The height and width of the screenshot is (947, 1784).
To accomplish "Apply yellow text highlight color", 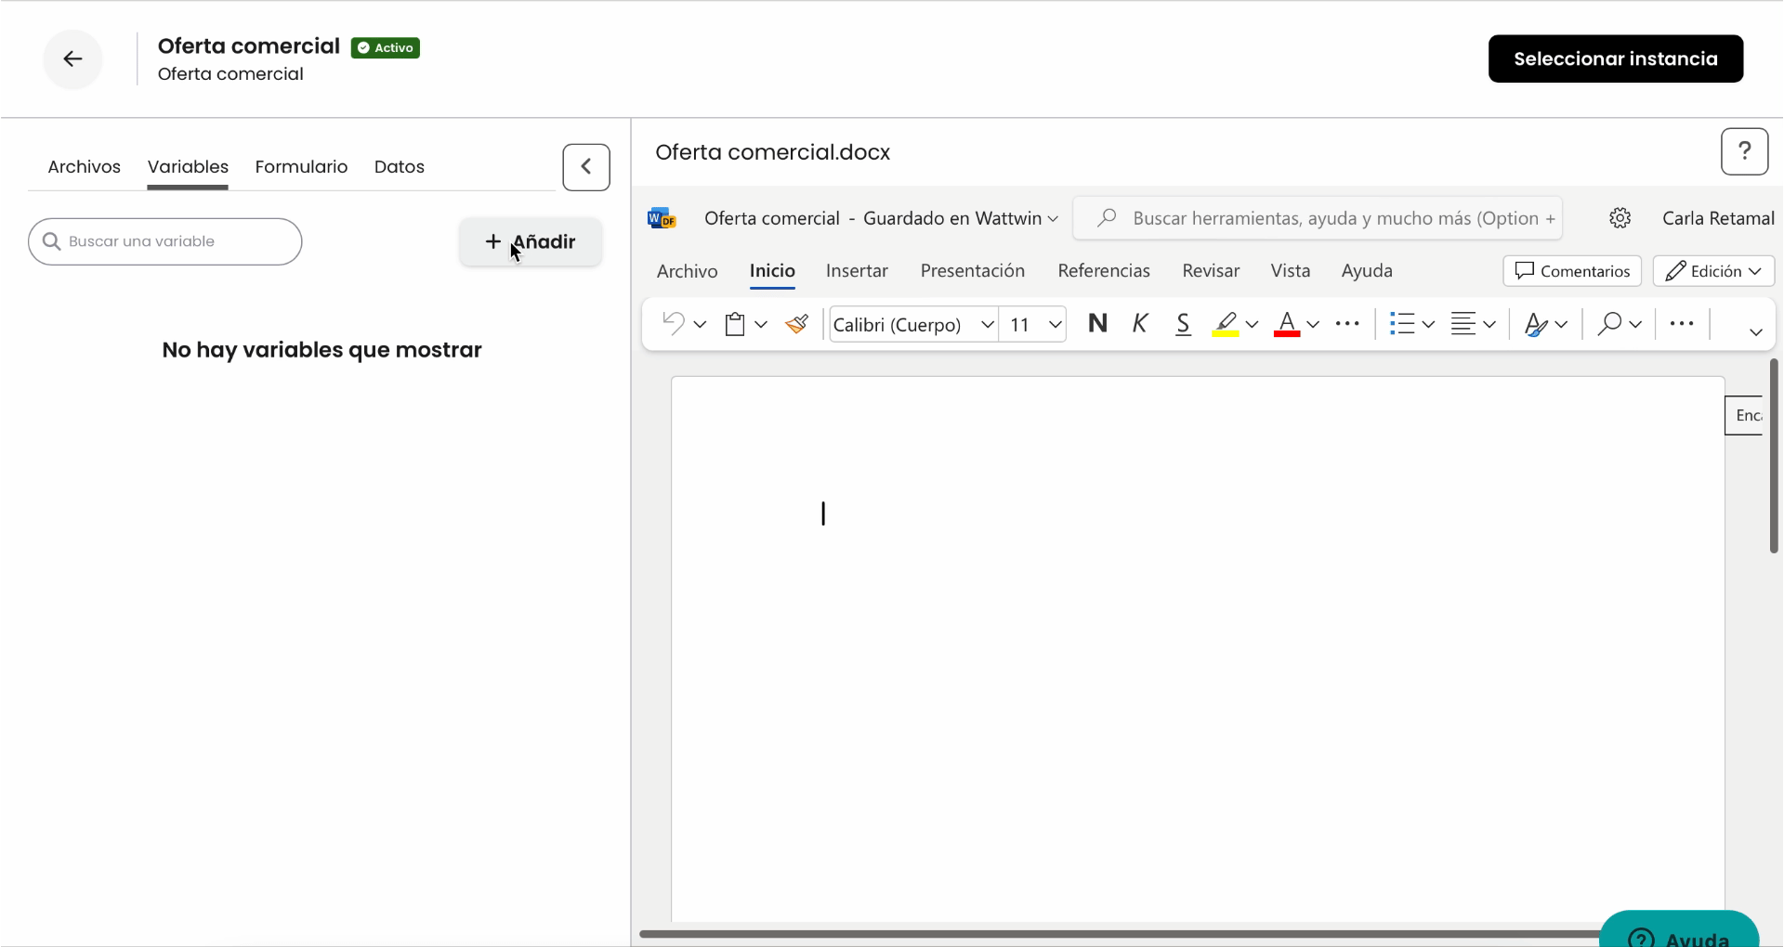I will point(1226,324).
